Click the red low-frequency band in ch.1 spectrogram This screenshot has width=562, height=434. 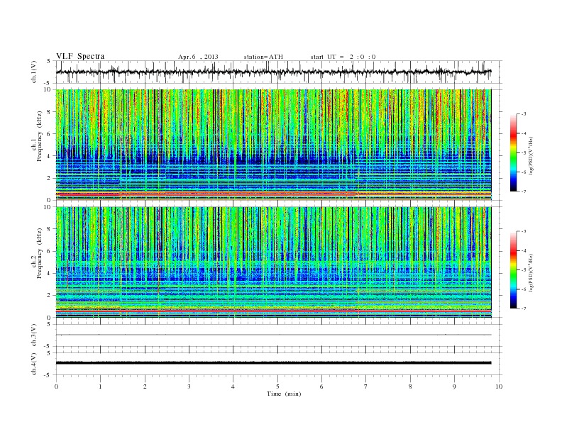tap(273, 194)
